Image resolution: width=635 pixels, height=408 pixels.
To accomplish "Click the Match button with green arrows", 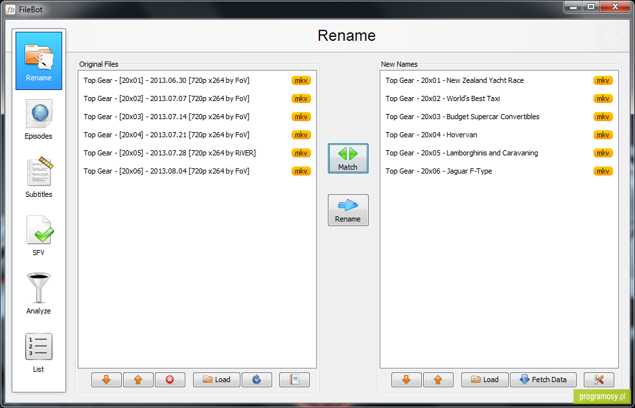I will (349, 158).
